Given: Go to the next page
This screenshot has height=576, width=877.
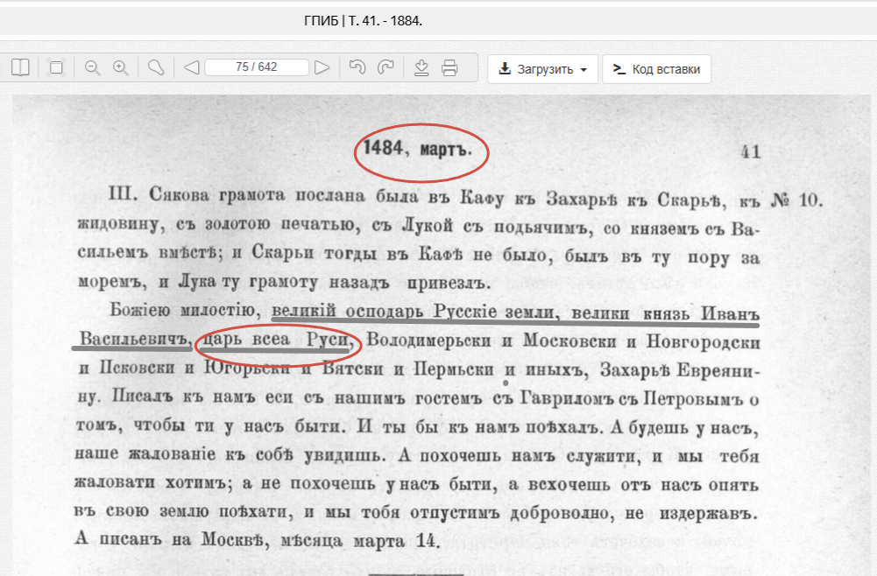Looking at the screenshot, I should point(322,67).
